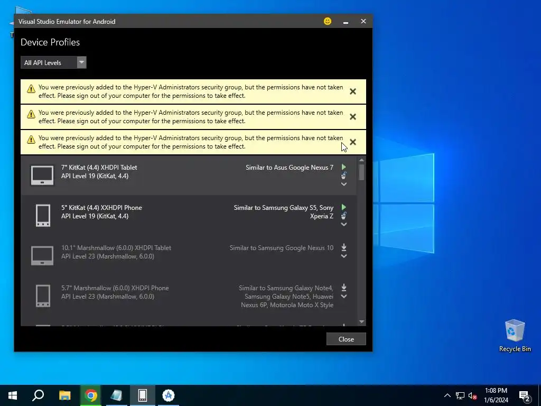The image size is (541, 406).
Task: Open the Windows Start menu
Action: (x=13, y=395)
